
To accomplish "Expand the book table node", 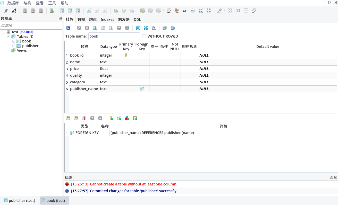I will pyautogui.click(x=14, y=41).
